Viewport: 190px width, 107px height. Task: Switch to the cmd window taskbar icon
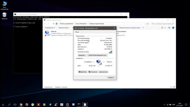click(79, 104)
